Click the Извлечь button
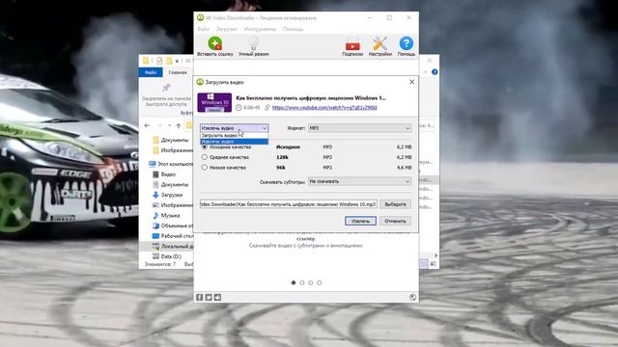 [x=360, y=221]
